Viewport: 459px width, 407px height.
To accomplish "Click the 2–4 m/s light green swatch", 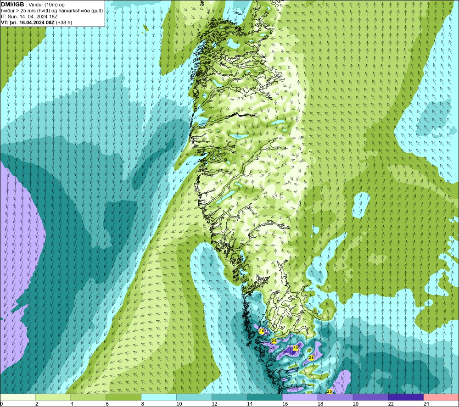I will pos(53,397).
